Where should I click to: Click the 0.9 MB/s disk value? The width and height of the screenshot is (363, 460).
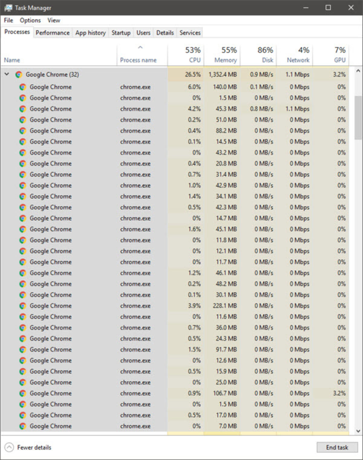(x=262, y=75)
